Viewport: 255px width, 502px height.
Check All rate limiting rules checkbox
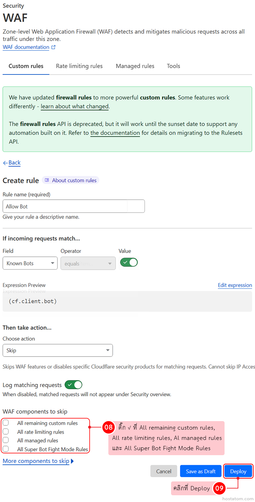tap(6, 432)
